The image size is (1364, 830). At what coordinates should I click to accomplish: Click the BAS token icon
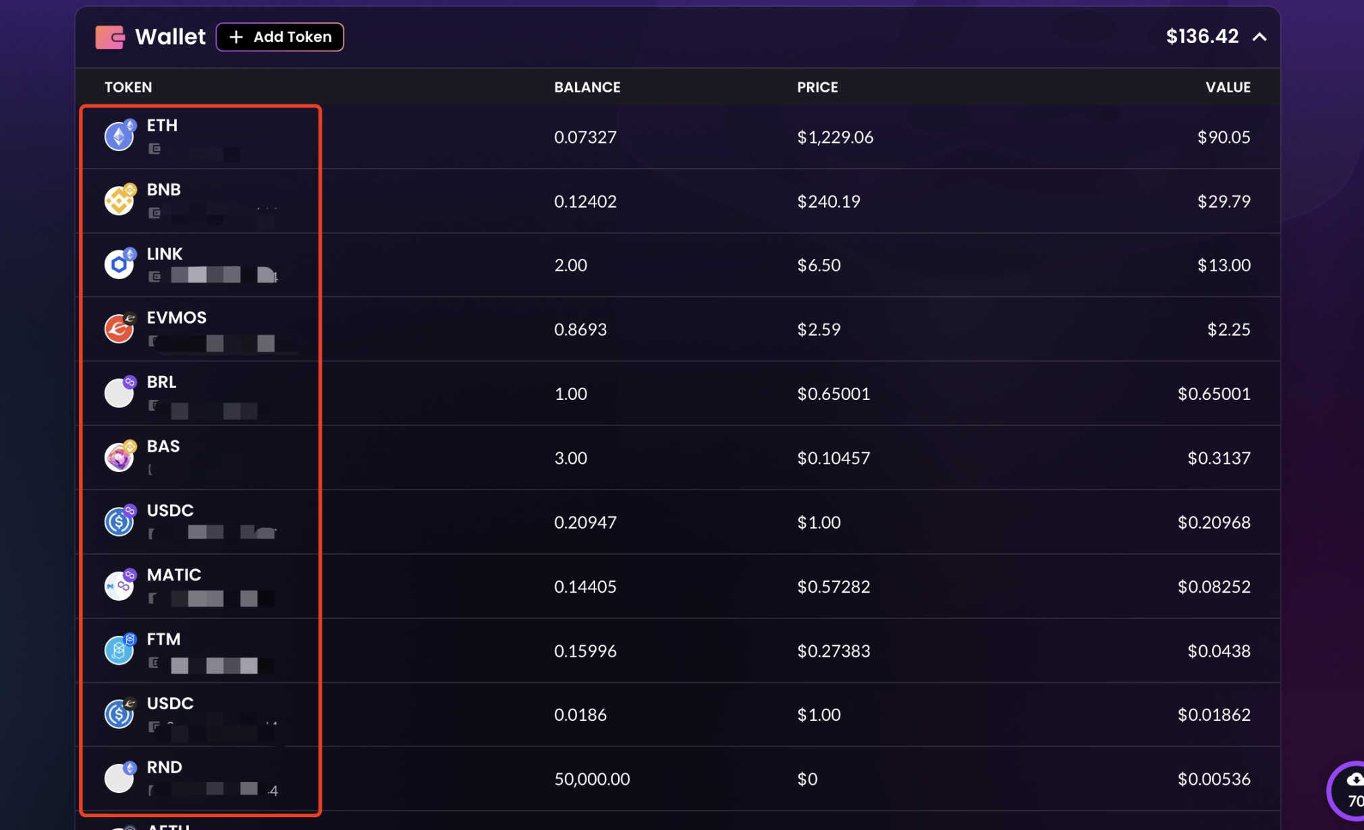(x=119, y=458)
